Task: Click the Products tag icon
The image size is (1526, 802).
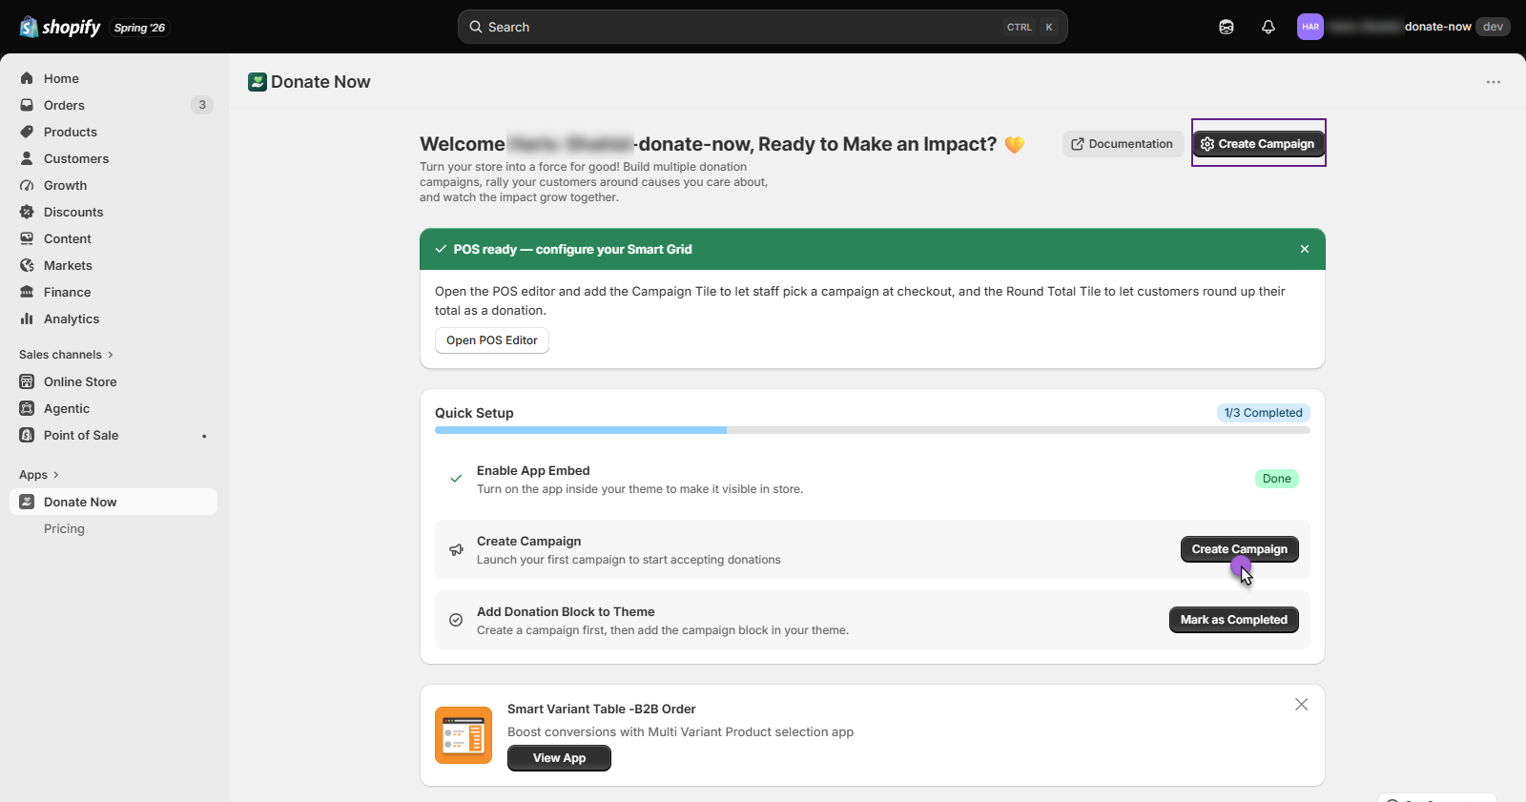Action: 27,132
